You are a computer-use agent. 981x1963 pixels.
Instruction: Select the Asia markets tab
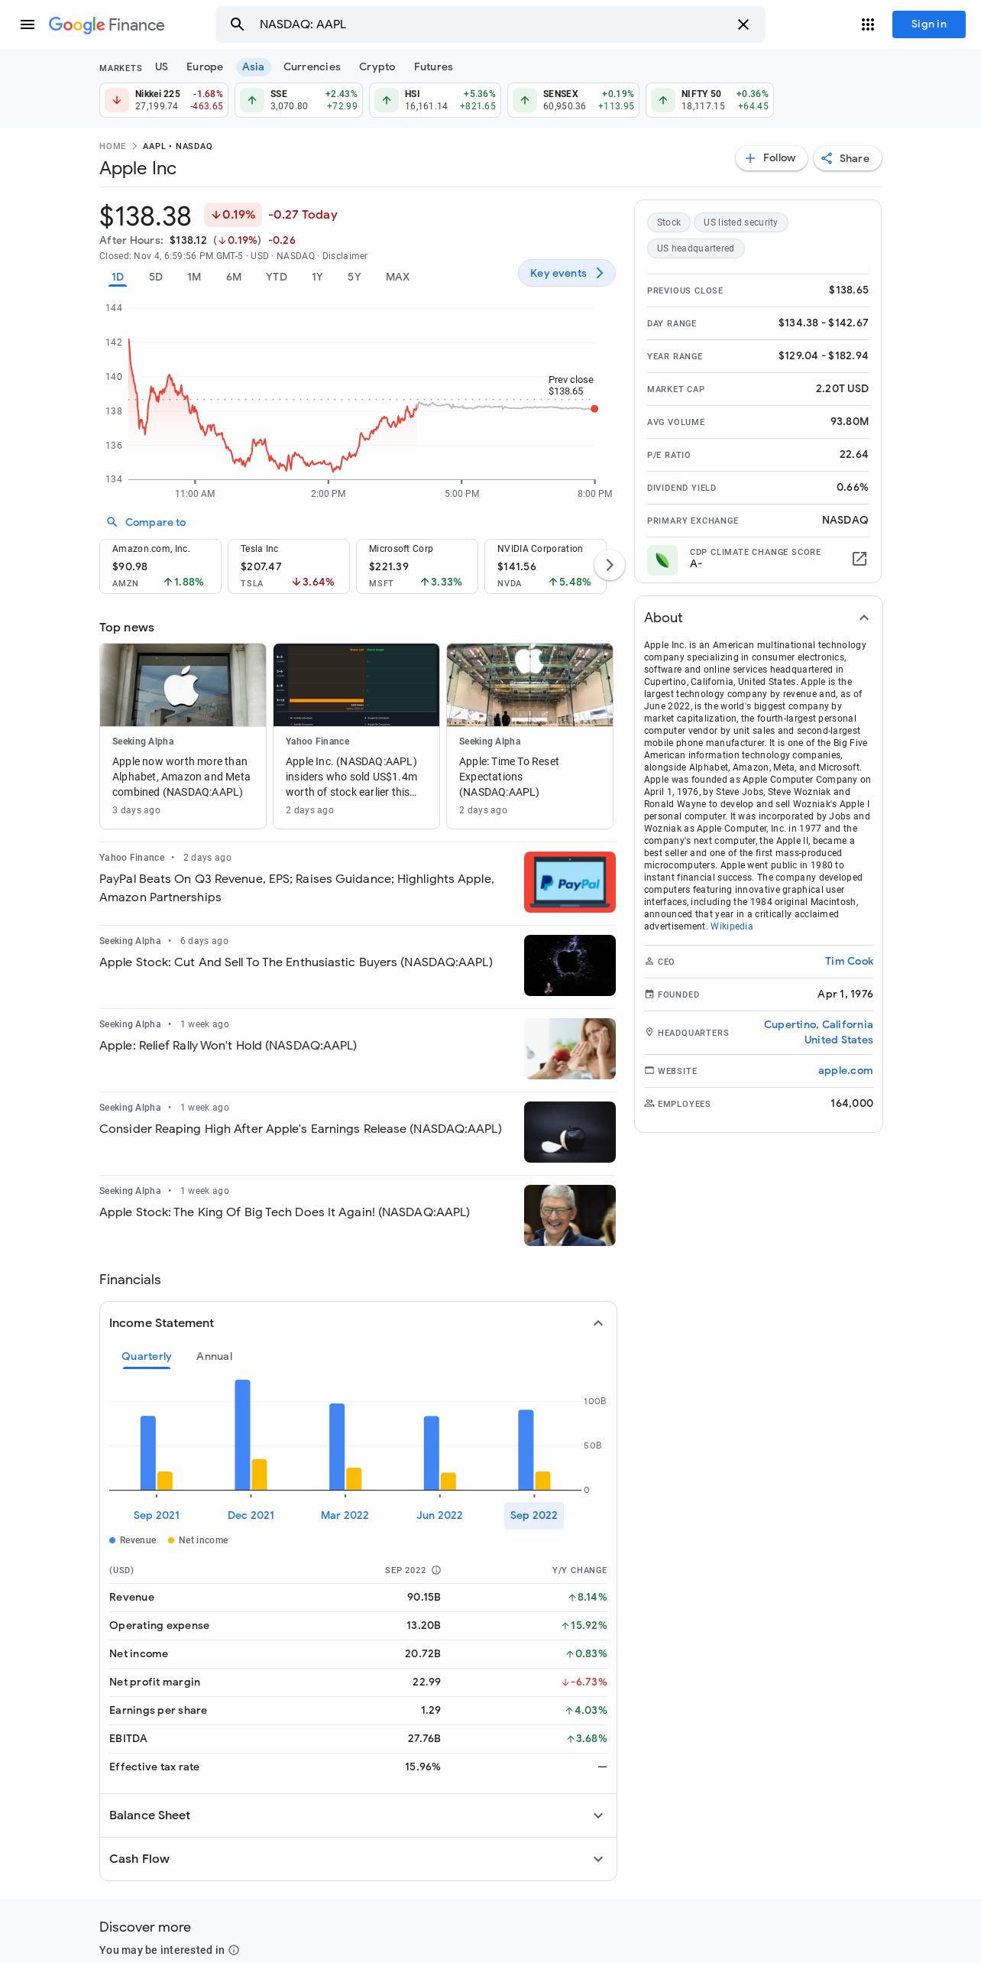tap(253, 67)
